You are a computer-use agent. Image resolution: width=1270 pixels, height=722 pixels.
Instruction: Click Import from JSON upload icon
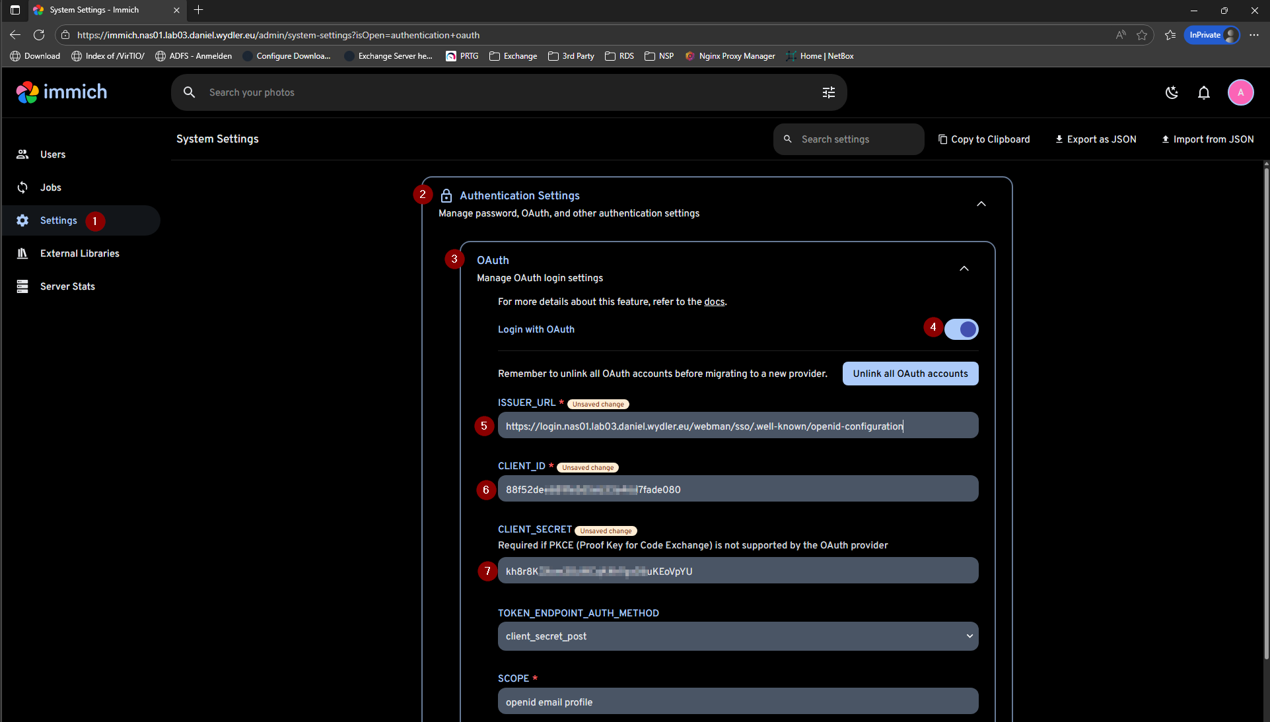(x=1165, y=139)
